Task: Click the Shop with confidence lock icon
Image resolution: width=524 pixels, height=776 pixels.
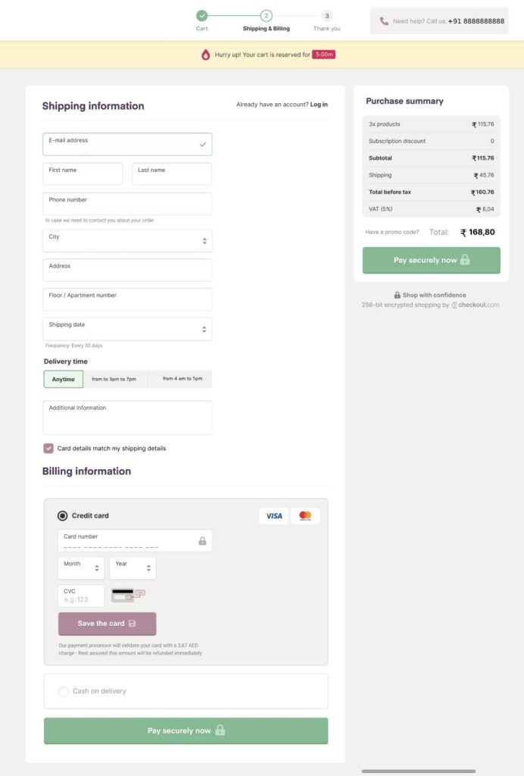Action: (397, 296)
